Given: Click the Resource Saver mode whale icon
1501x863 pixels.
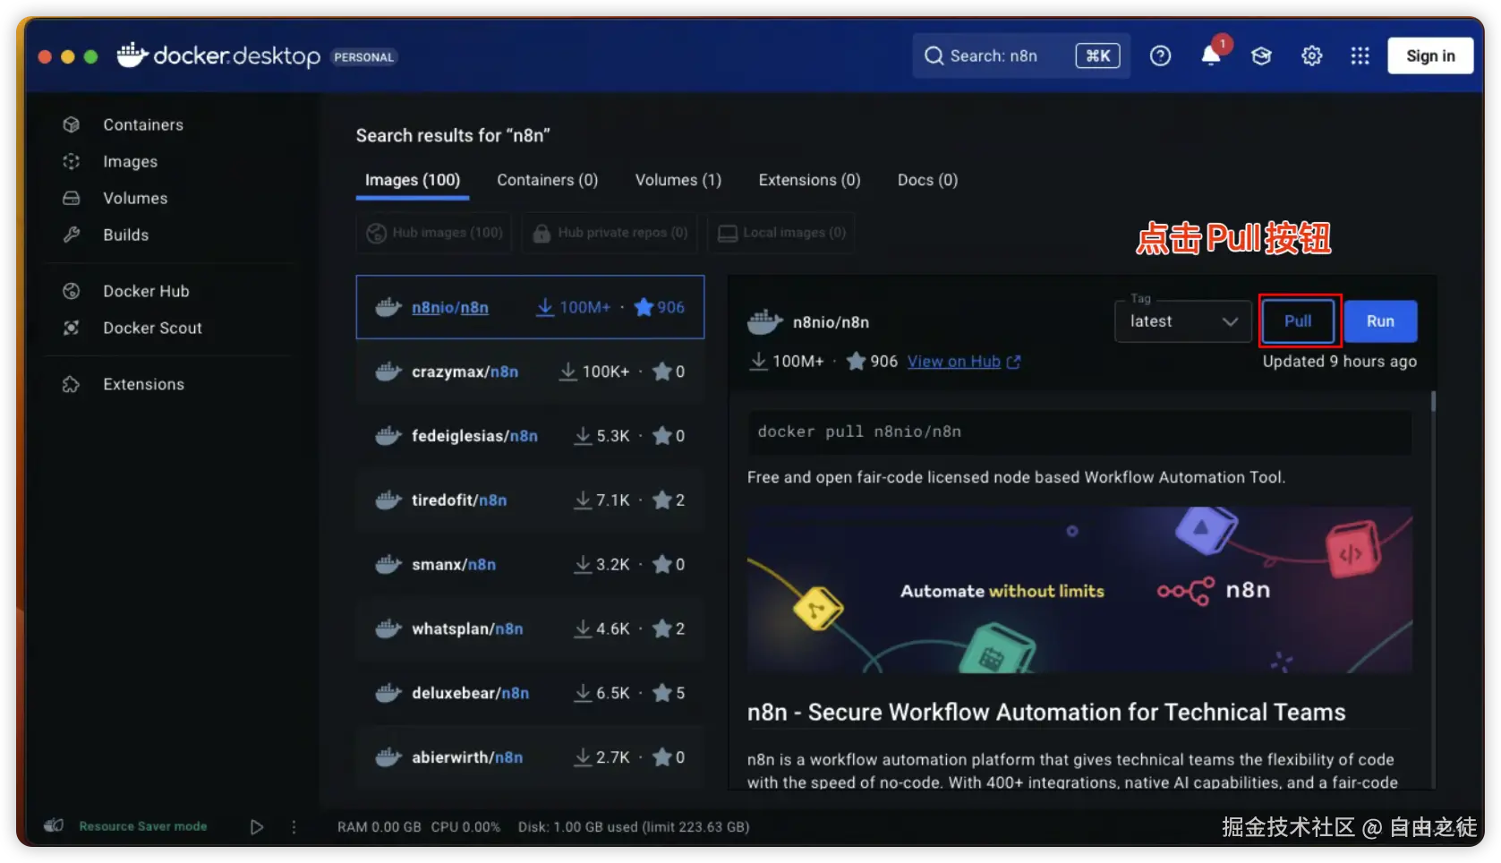Looking at the screenshot, I should click(x=54, y=825).
